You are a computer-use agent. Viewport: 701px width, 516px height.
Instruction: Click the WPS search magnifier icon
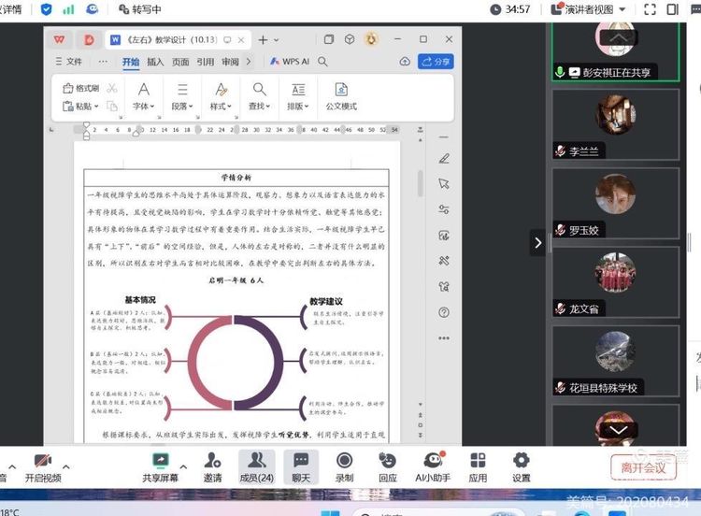click(x=322, y=62)
